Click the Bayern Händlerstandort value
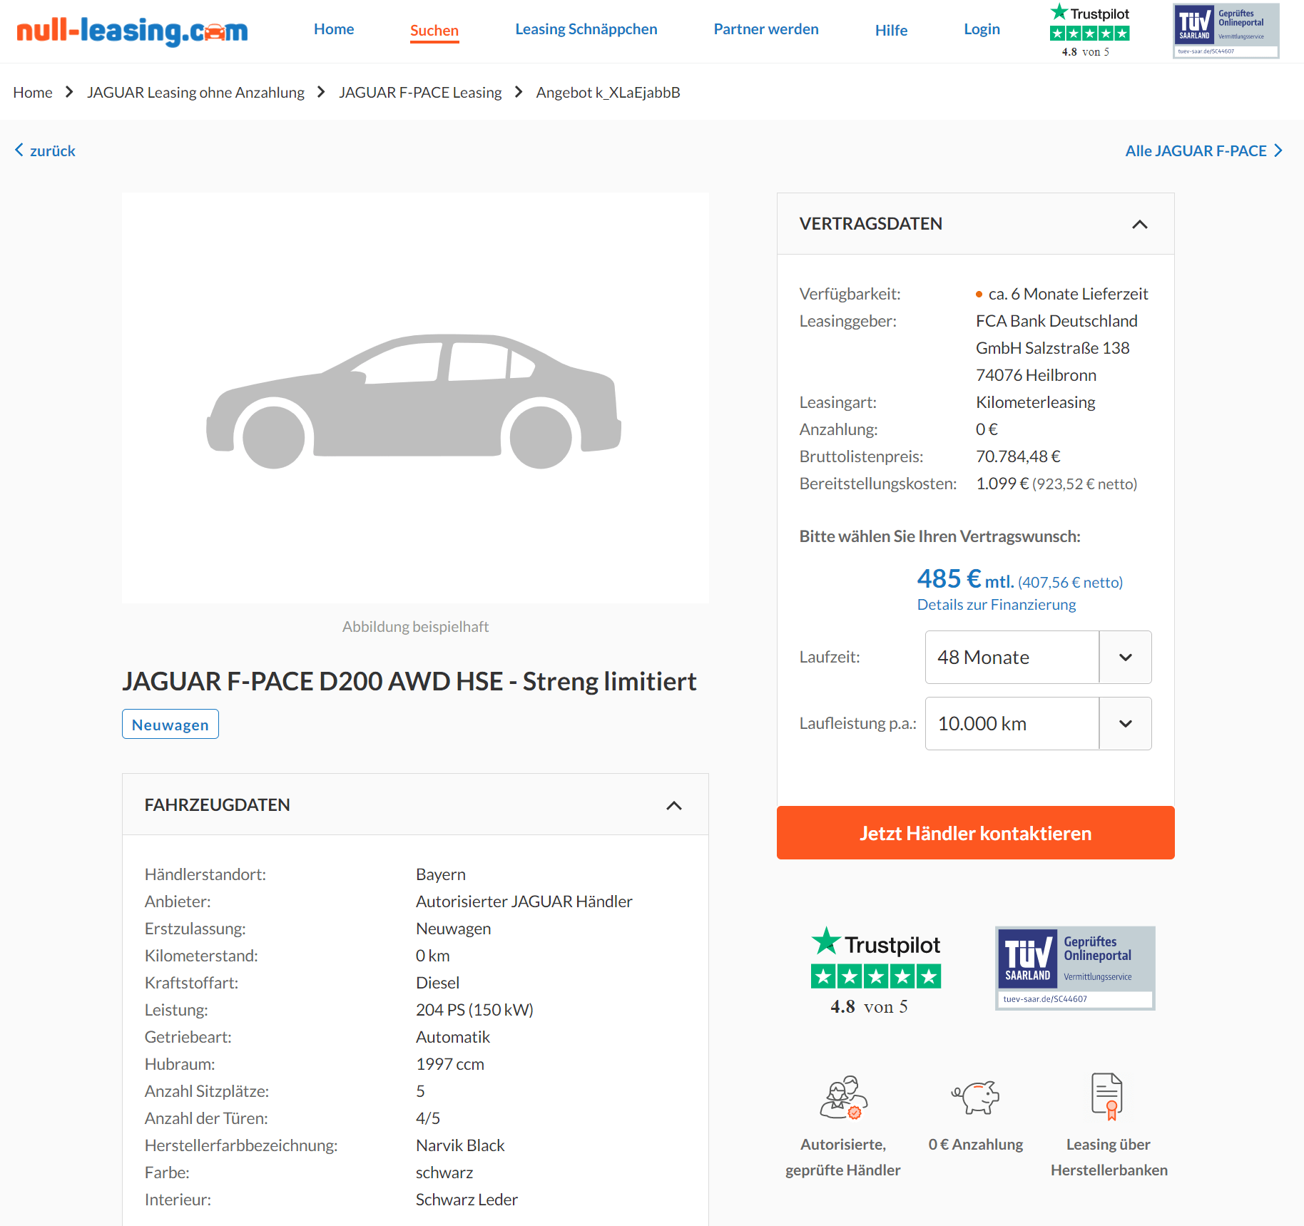The width and height of the screenshot is (1304, 1226). point(441,874)
